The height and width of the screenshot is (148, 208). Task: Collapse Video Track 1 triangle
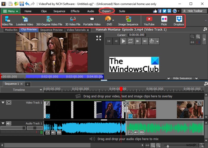coord(3,103)
